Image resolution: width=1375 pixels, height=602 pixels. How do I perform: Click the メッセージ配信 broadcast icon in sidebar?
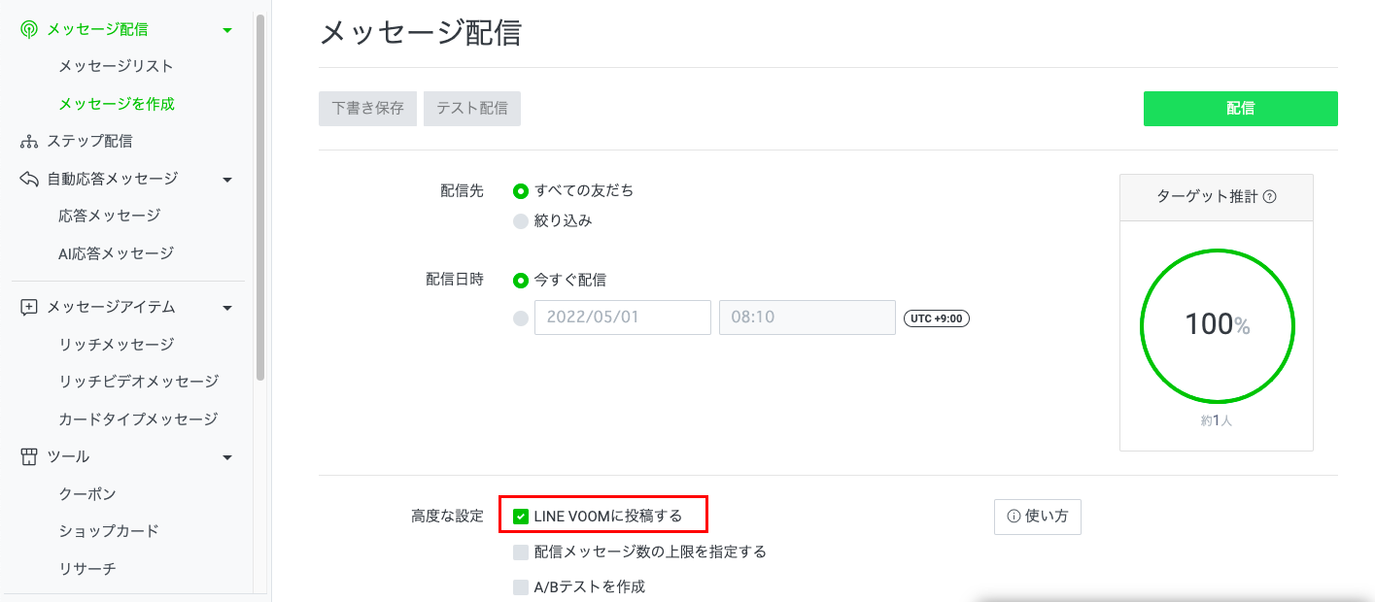[x=29, y=30]
